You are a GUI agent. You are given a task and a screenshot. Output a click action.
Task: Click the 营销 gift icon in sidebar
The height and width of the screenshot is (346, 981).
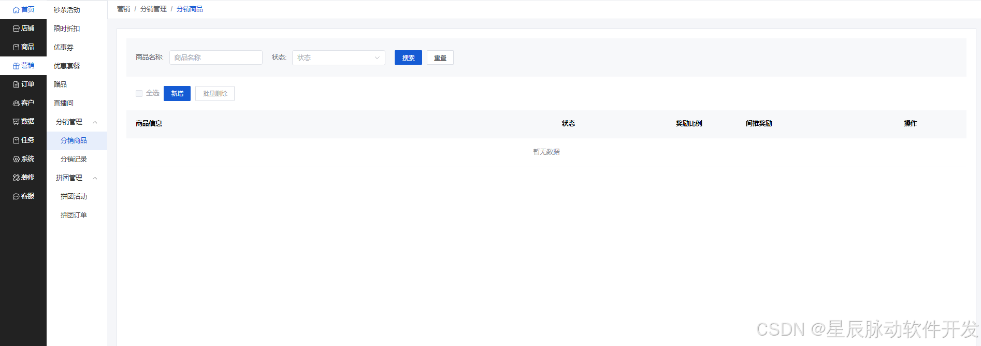[16, 66]
